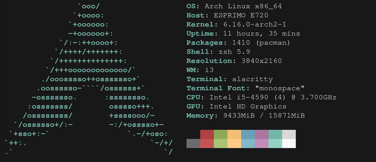376x162 pixels.
Task: Click the Resolution value 3840x2160
Action: pyautogui.click(x=261, y=61)
